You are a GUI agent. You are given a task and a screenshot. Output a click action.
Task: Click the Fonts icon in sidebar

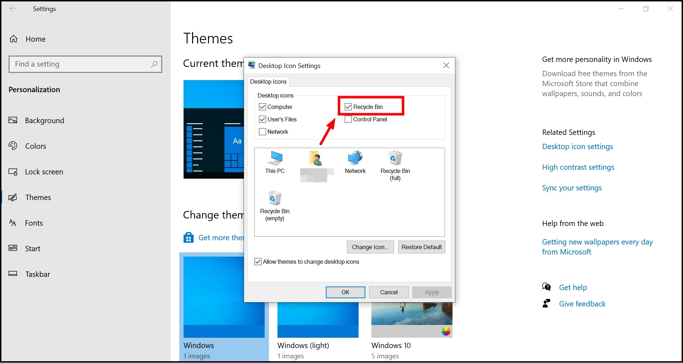click(x=13, y=223)
